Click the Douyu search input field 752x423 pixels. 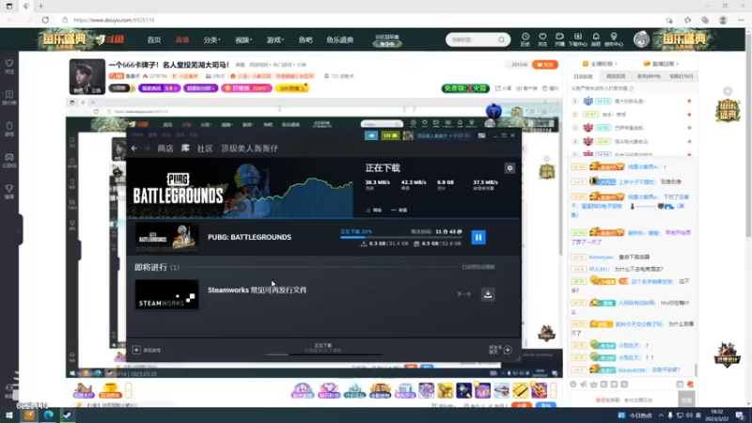473,39
